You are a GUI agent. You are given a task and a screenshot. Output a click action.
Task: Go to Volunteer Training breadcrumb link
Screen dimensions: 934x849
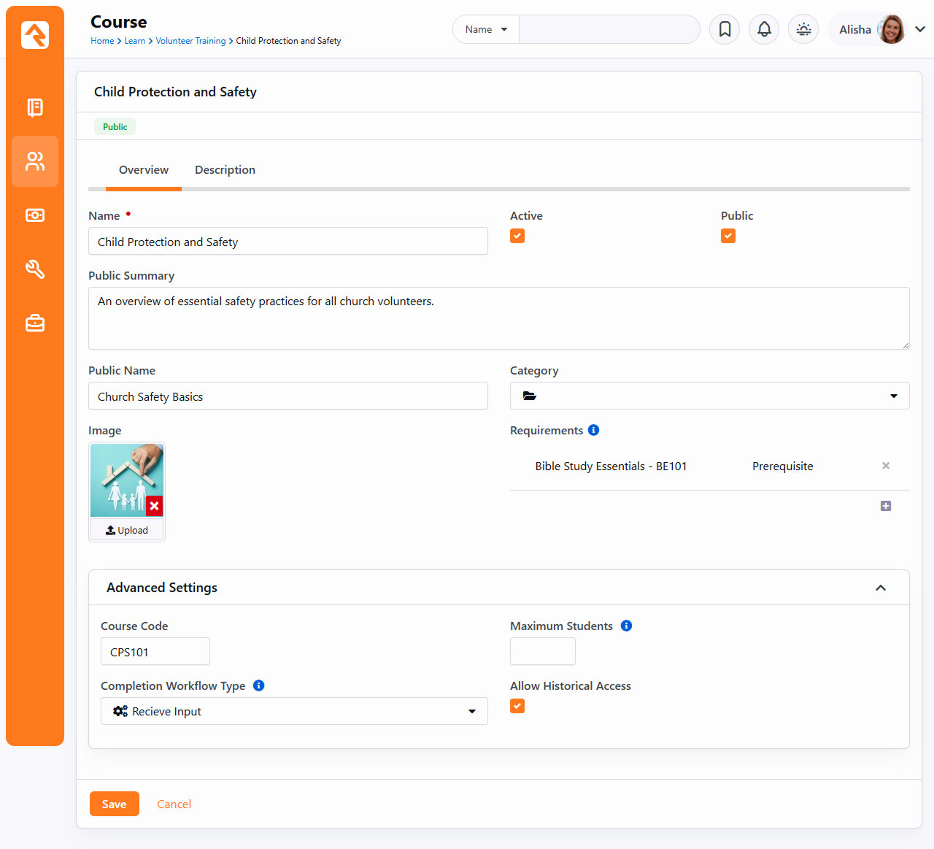[x=190, y=41]
